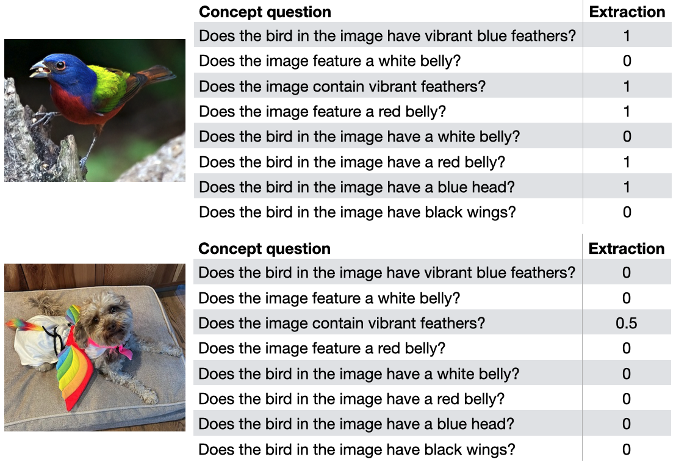Click the 'black wings' question in the top table
Viewport: 676px width, 465px height.
[x=358, y=212]
